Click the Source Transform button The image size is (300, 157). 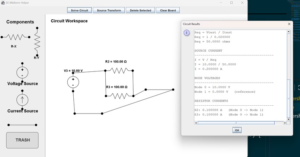pos(109,10)
